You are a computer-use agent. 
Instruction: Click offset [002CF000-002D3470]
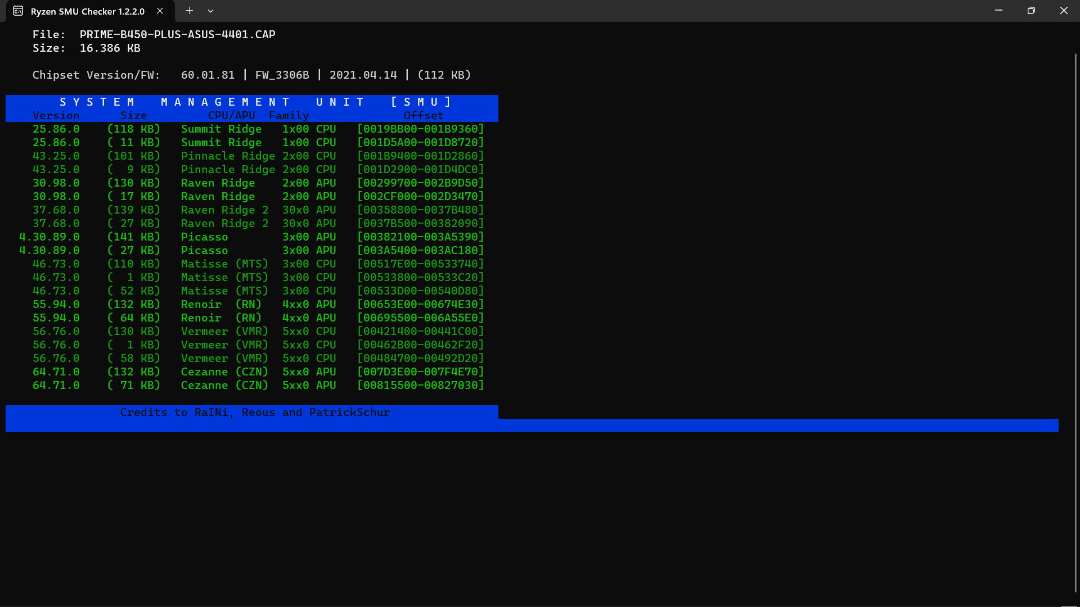point(421,196)
